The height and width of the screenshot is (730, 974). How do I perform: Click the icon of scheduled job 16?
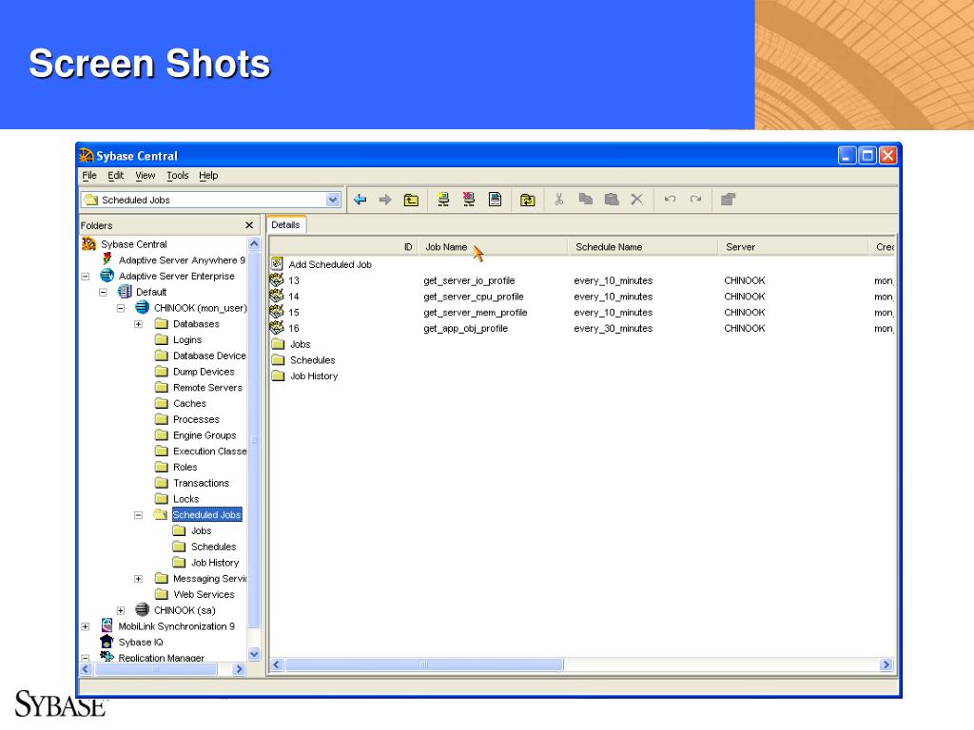point(277,328)
